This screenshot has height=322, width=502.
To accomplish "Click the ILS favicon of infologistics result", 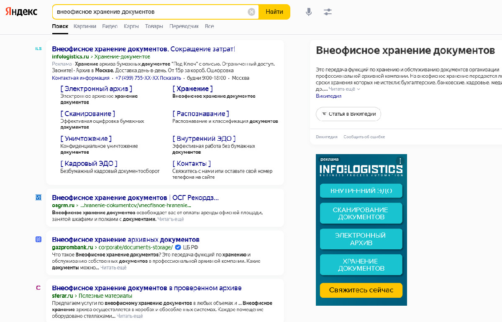I will 38,49.
